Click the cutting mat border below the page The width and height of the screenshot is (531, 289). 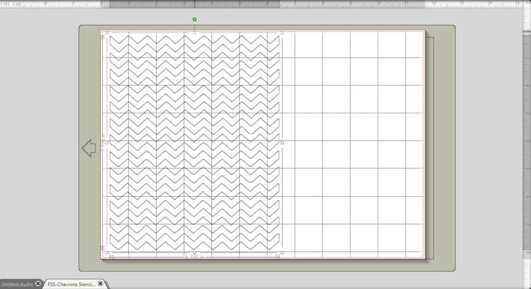(265, 265)
